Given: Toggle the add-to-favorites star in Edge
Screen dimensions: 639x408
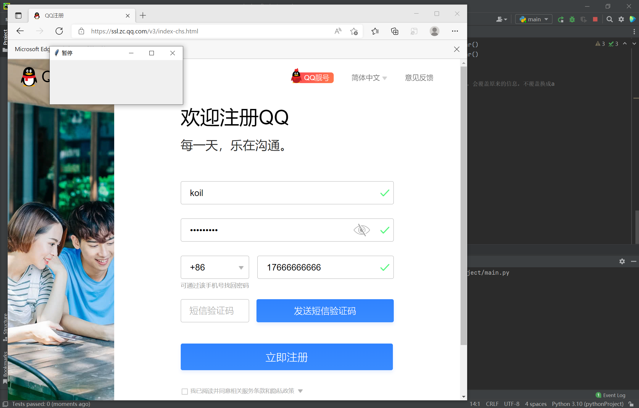Looking at the screenshot, I should (x=354, y=31).
